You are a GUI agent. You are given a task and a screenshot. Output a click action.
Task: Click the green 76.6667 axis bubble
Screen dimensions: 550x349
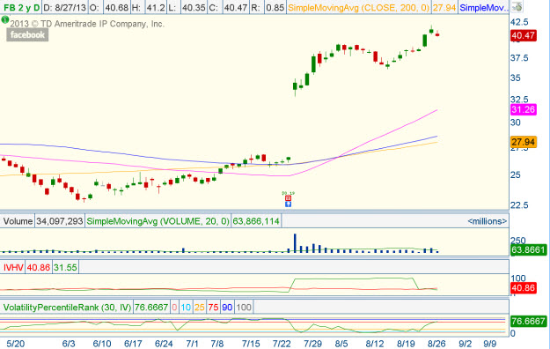[x=528, y=321]
